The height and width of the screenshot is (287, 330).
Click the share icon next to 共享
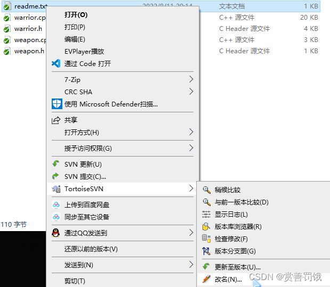(56, 120)
